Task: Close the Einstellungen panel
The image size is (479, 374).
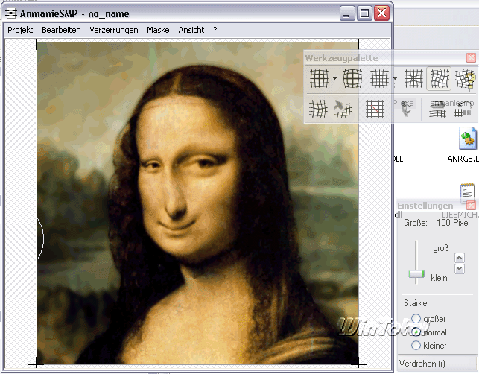Action: tap(471, 206)
